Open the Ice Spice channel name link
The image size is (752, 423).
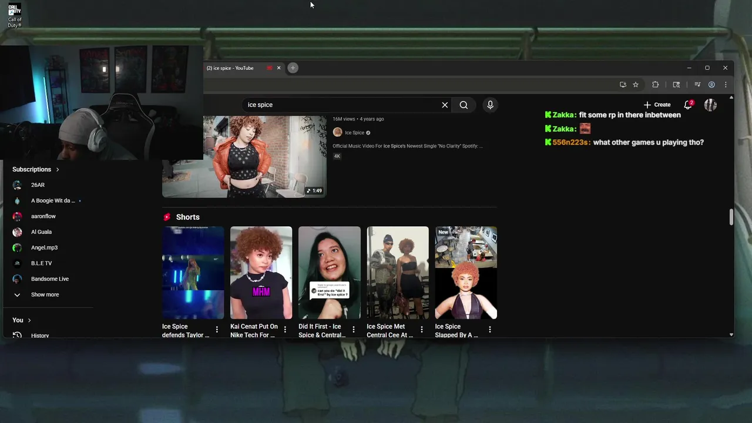point(354,133)
